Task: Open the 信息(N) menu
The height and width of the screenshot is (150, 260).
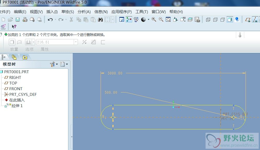Action: click(x=101, y=12)
